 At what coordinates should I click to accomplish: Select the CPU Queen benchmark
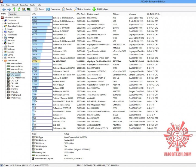(14, 75)
